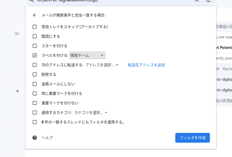Check 既読にする to mark matches read
This screenshot has height=157, width=232.
point(34,36)
